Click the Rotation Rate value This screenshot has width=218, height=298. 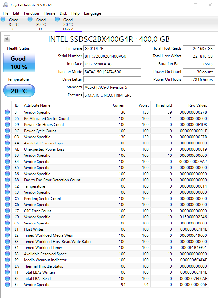point(199,64)
